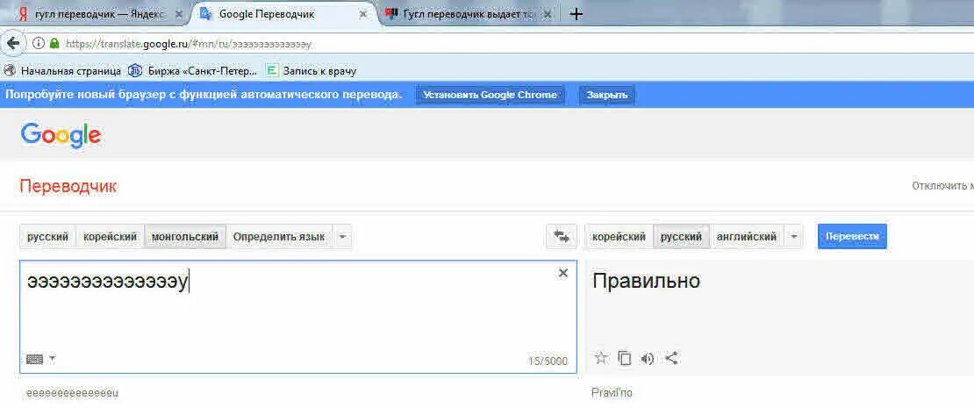Select английский as target language
This screenshot has width=974, height=408.
(747, 237)
